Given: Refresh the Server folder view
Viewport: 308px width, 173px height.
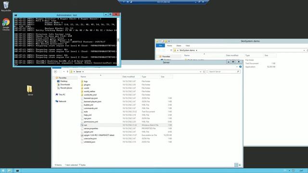Looking at the screenshot, I should (204, 72).
